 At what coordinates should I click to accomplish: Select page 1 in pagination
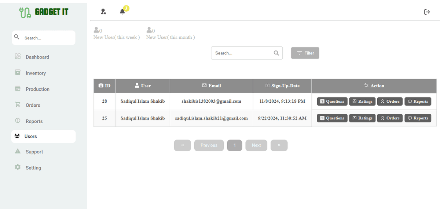pos(235,145)
